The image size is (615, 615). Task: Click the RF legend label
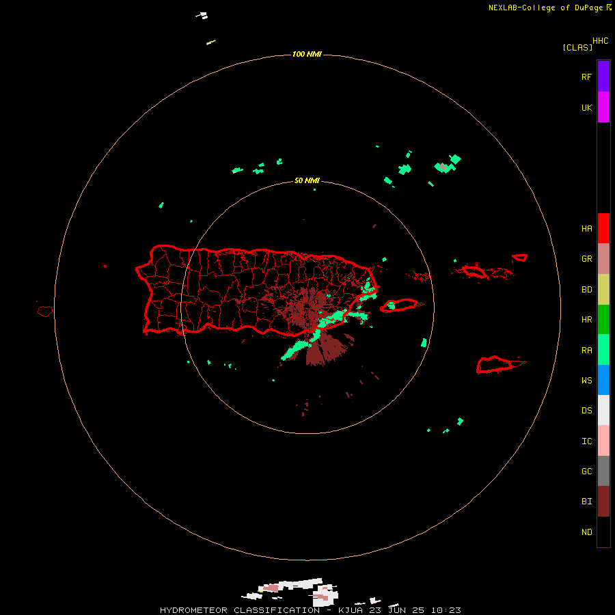point(586,77)
